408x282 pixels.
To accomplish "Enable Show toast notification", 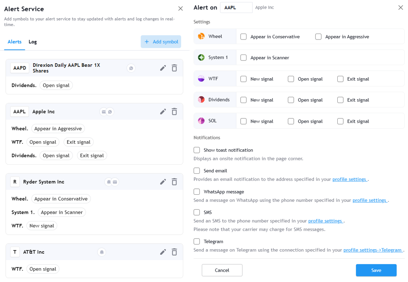I will tap(197, 150).
